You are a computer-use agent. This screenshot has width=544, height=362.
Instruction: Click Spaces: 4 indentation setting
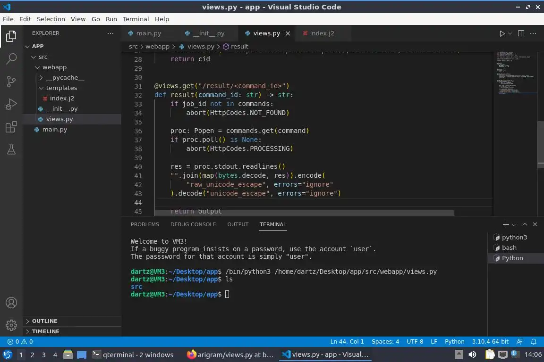click(385, 342)
